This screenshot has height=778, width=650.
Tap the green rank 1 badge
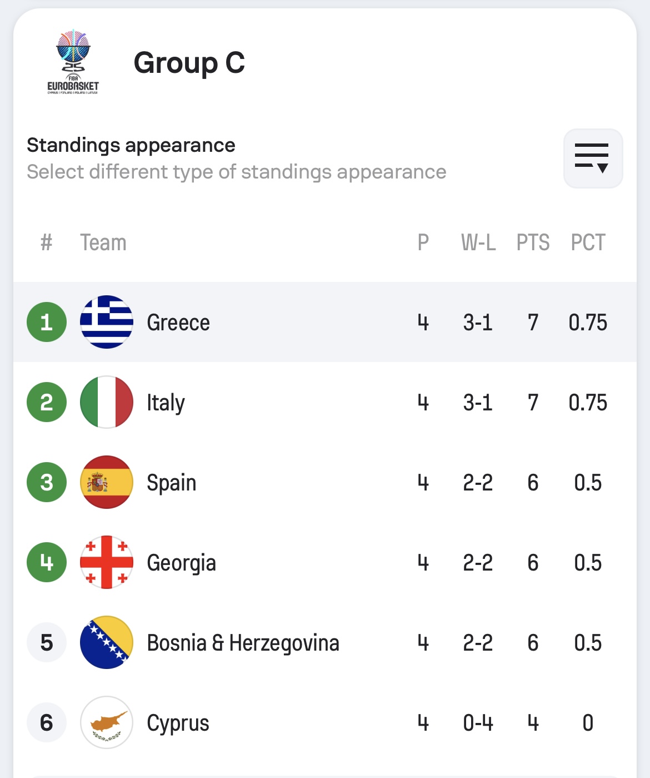(x=47, y=322)
